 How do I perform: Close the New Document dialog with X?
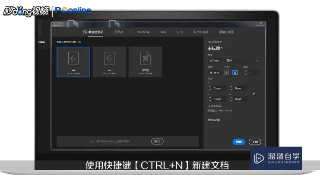click(x=260, y=24)
